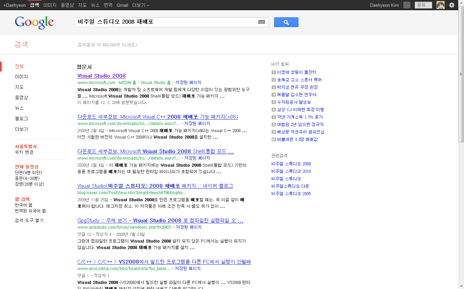The width and height of the screenshot is (464, 289).
Task: Open the 더보기 dropdown in top bar
Action: coord(140,5)
